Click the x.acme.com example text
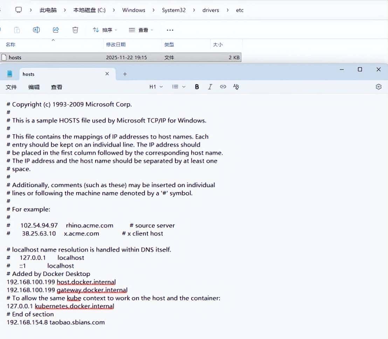This screenshot has width=388, height=339. (81, 233)
